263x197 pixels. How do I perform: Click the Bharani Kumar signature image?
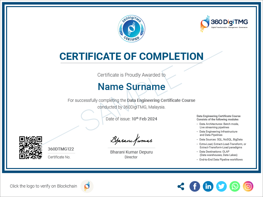131,140
